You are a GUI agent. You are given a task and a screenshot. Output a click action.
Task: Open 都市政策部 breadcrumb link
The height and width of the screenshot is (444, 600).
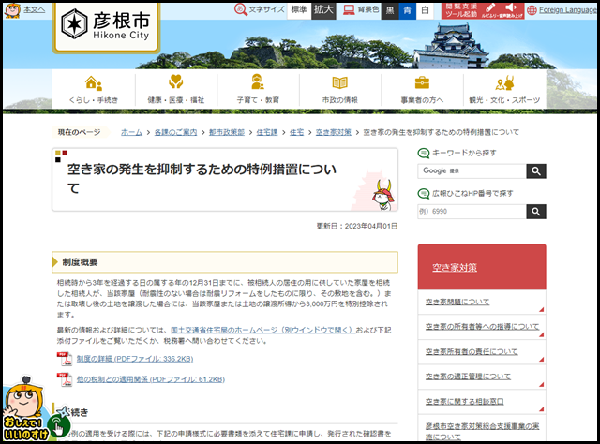point(227,132)
